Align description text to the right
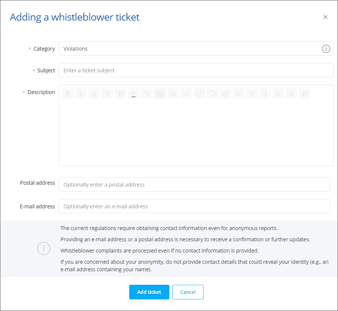 265,94
